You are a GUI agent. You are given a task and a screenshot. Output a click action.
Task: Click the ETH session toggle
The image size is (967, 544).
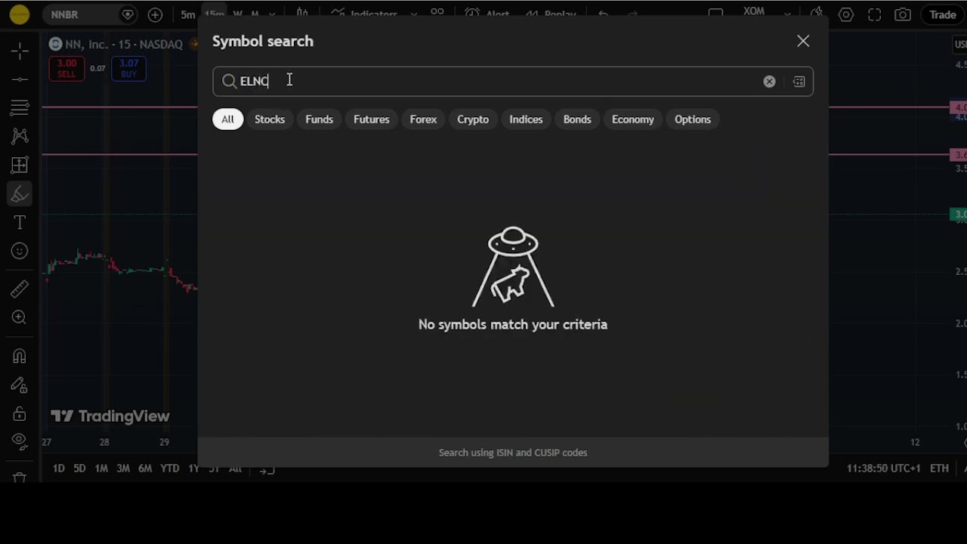(x=939, y=468)
